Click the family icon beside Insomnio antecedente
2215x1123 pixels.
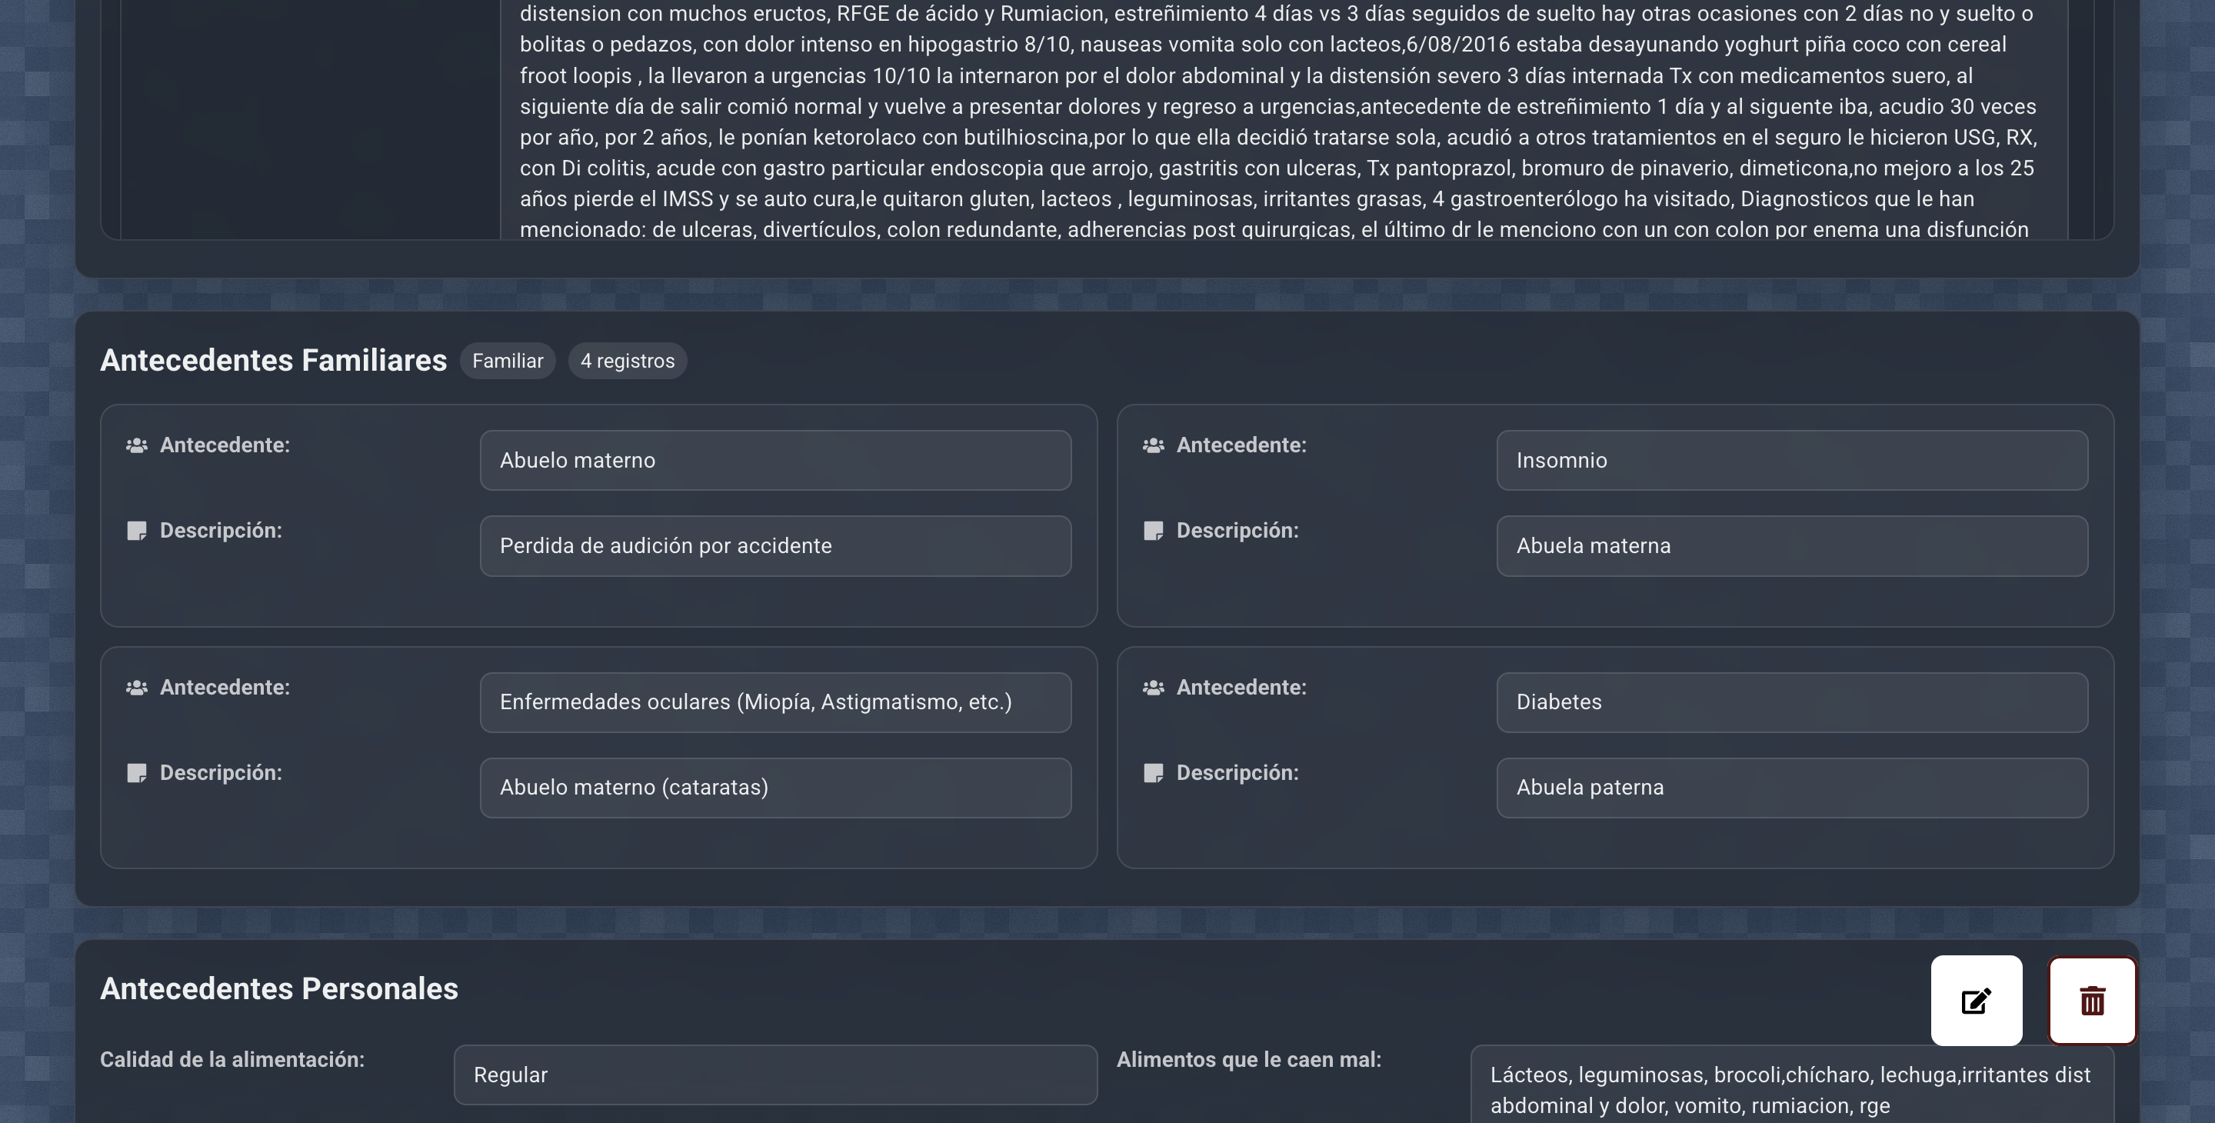[1154, 445]
